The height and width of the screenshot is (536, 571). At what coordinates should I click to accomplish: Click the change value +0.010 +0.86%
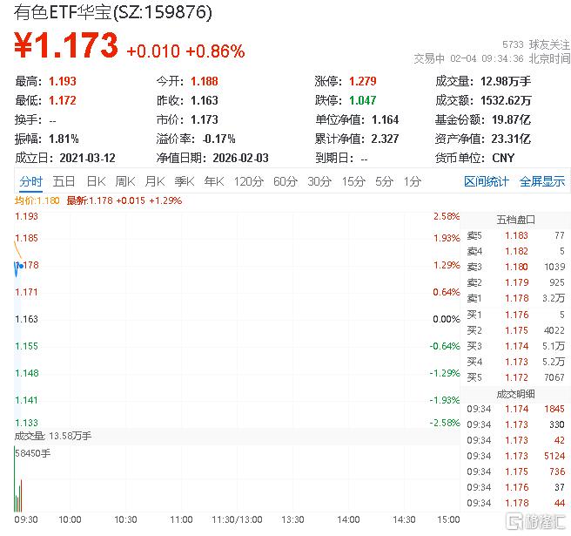pos(185,51)
